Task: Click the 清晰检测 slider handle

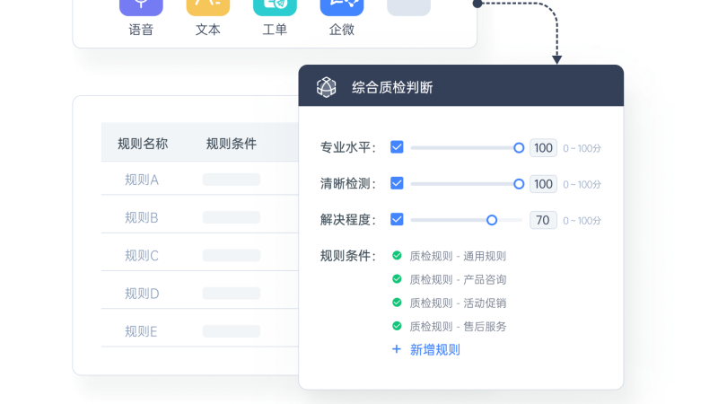Action: click(519, 184)
